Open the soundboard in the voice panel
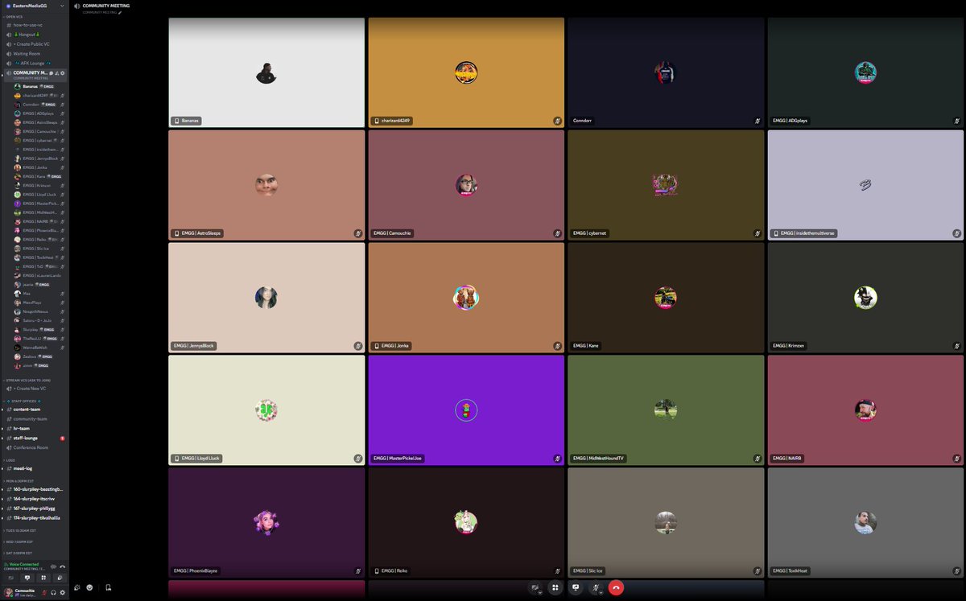This screenshot has height=601, width=966. (x=60, y=578)
